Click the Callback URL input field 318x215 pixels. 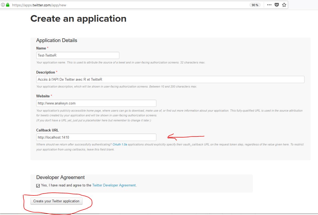pyautogui.click(x=96, y=137)
